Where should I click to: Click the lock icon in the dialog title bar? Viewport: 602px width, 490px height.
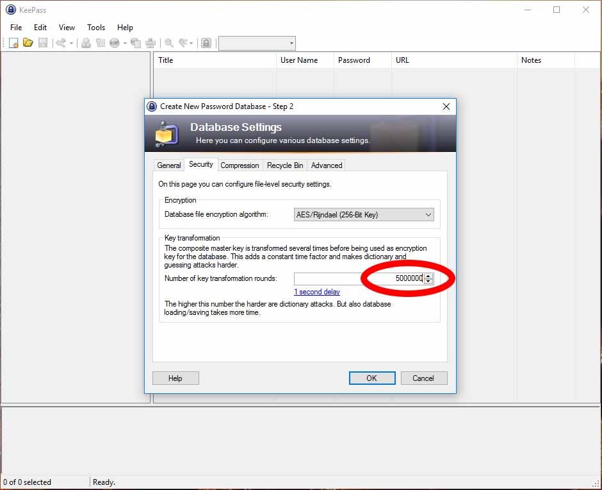tap(152, 106)
